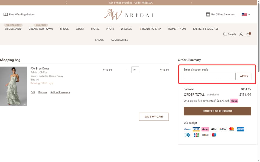Open the Accessories menu
The image size is (260, 162).
click(119, 40)
